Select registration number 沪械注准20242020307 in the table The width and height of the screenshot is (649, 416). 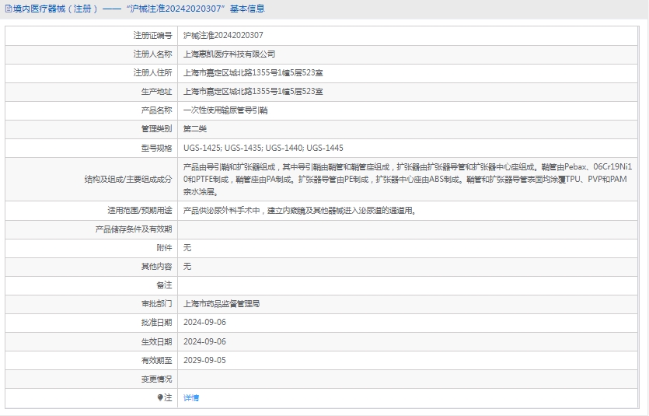222,36
